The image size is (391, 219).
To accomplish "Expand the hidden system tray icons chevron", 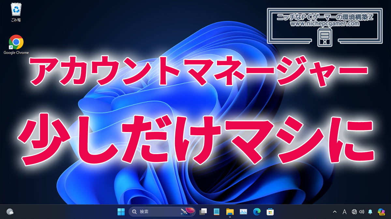I will [x=335, y=212].
